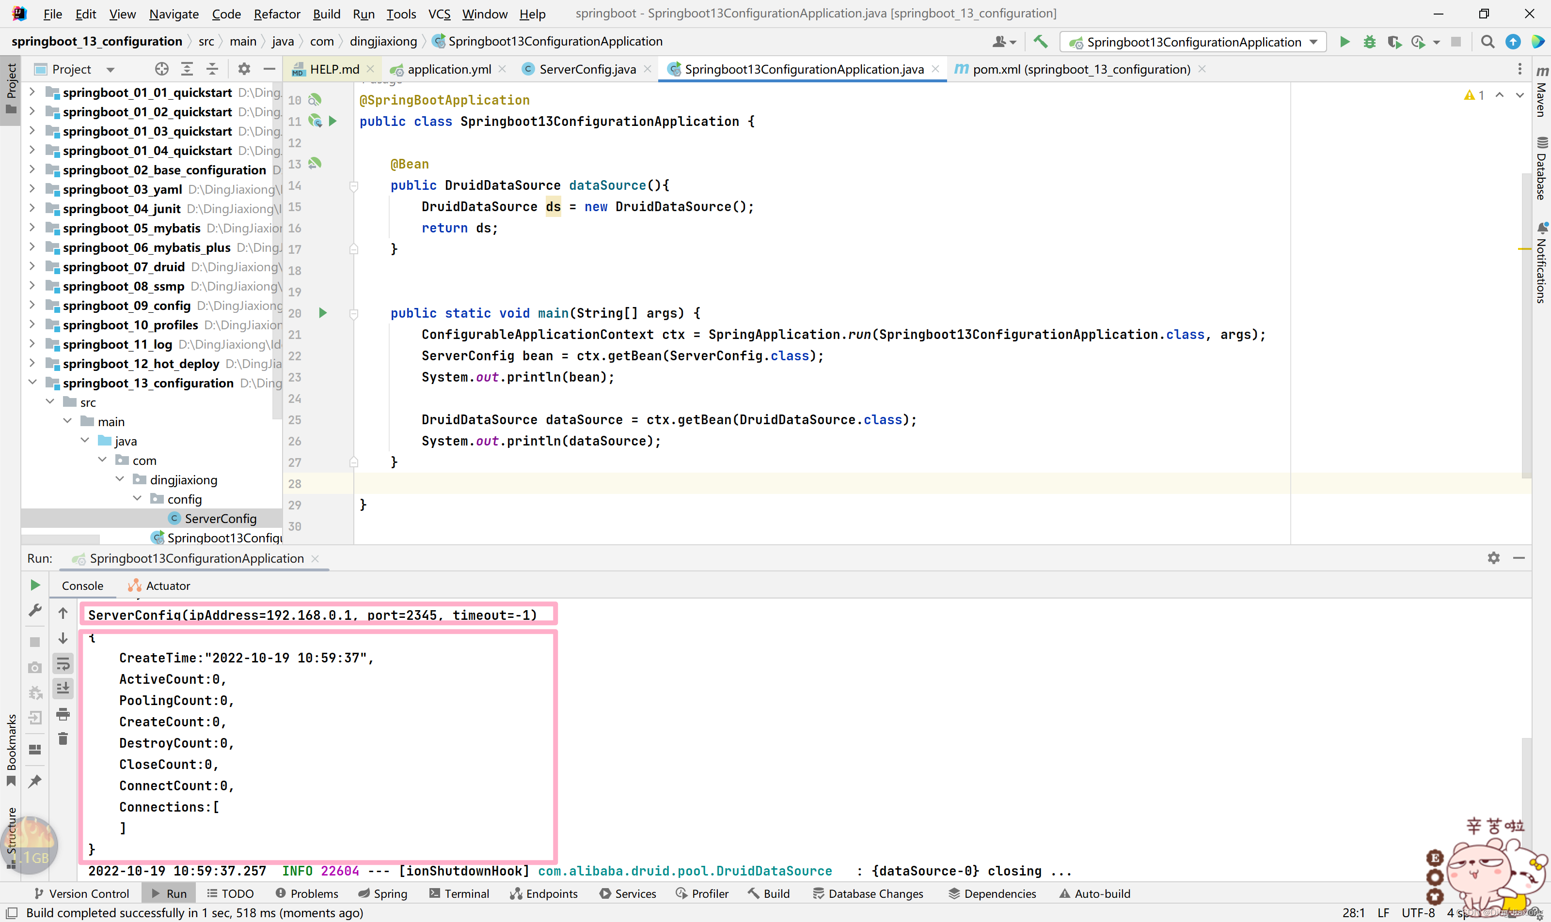This screenshot has height=922, width=1551.
Task: Click UTF-8 encoding in status bar
Action: coord(1418,913)
